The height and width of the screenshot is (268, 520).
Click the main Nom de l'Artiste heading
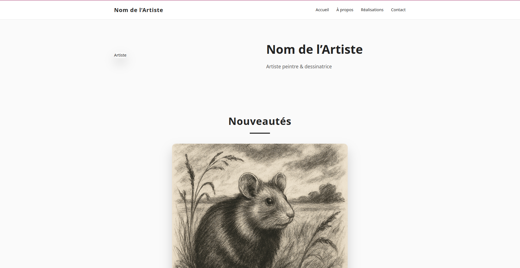[314, 49]
